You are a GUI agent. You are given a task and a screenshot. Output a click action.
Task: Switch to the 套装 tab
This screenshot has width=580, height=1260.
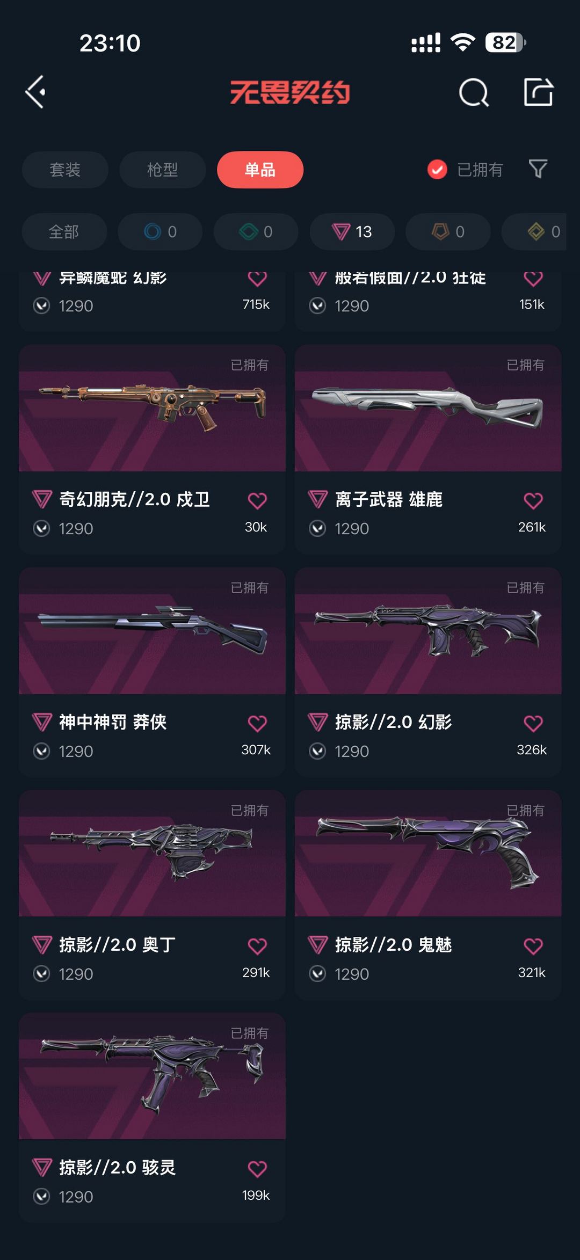point(65,170)
